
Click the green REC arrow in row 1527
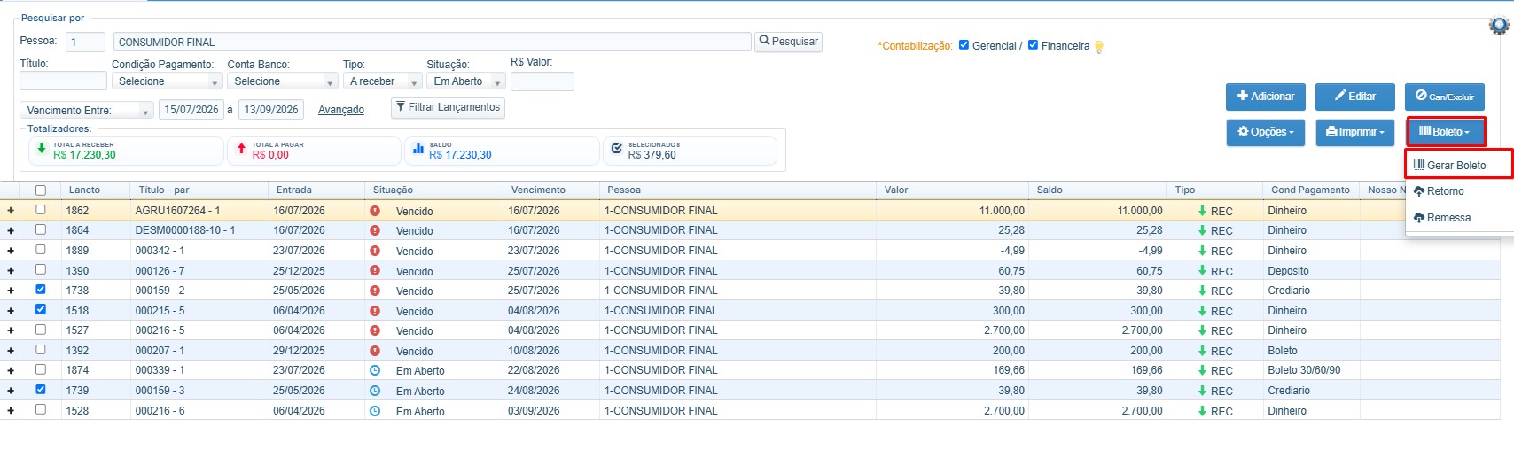(1202, 330)
